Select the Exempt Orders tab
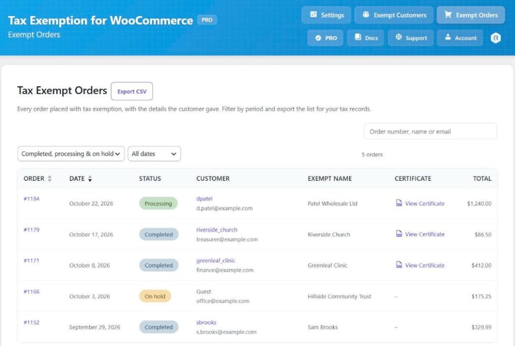Viewport: 515px width, 346px height. pyautogui.click(x=471, y=15)
